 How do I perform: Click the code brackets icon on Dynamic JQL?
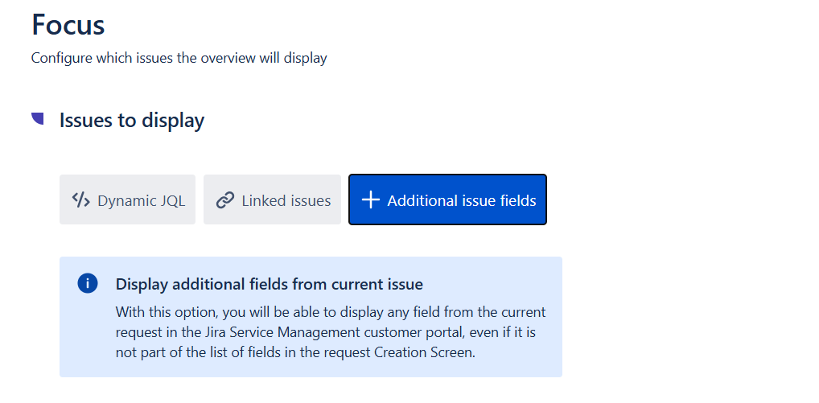click(80, 199)
